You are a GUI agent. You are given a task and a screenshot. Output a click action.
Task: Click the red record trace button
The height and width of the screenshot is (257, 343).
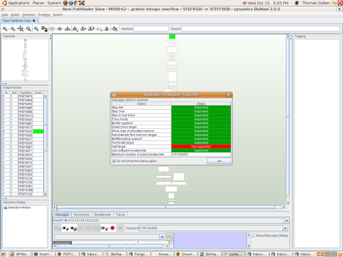coord(112,228)
